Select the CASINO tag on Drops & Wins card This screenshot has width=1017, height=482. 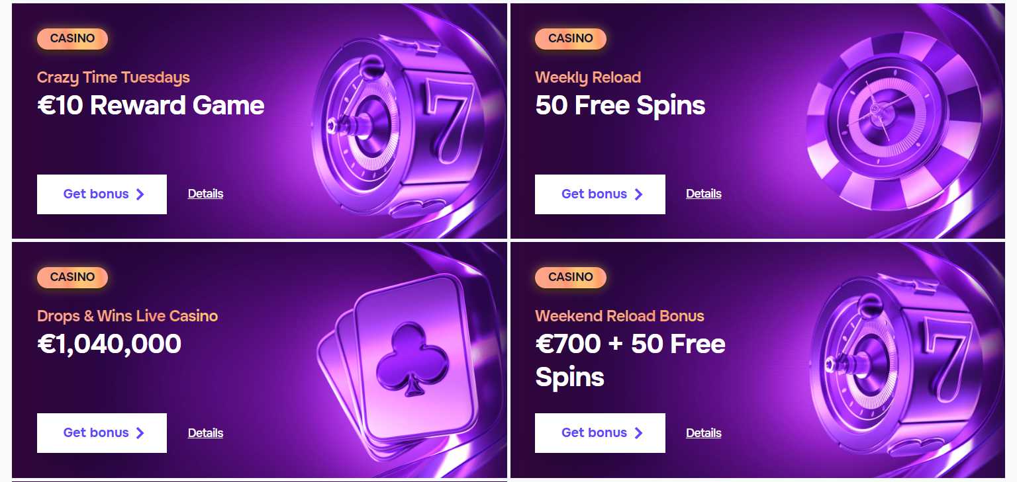click(x=72, y=277)
